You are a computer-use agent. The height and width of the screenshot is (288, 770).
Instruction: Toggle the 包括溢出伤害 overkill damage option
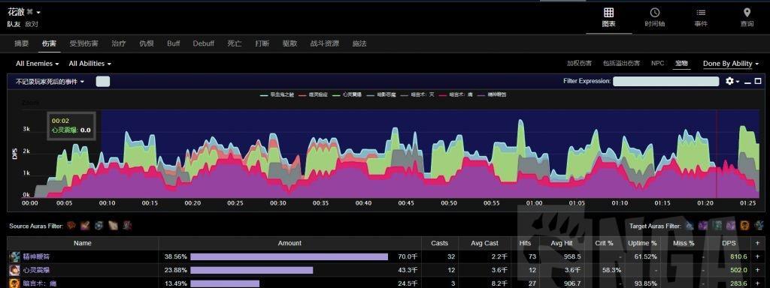point(621,63)
